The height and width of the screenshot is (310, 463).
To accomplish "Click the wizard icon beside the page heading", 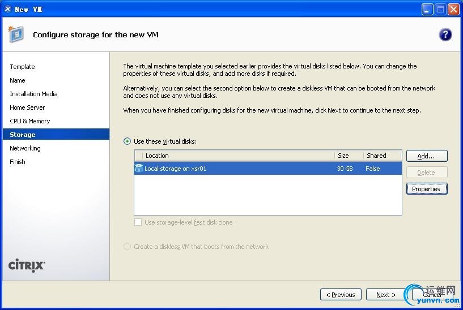I will click(x=16, y=35).
